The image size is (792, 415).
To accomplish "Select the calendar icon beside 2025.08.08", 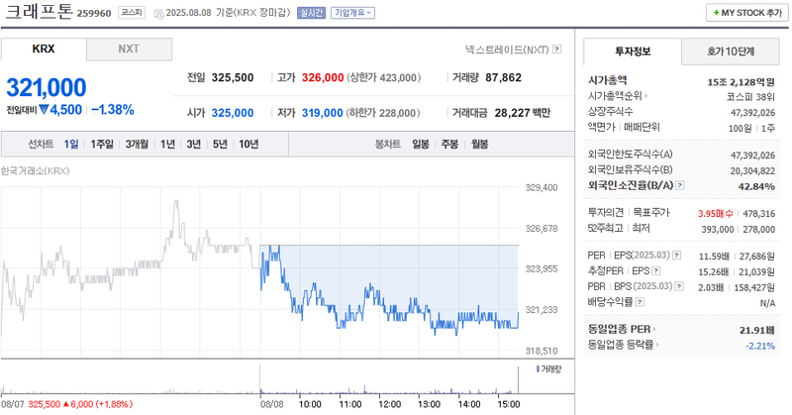I will click(x=158, y=13).
